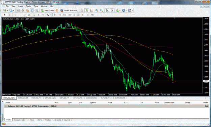Open the Tools menu
The height and width of the screenshot is (127, 211).
pos(36,6)
